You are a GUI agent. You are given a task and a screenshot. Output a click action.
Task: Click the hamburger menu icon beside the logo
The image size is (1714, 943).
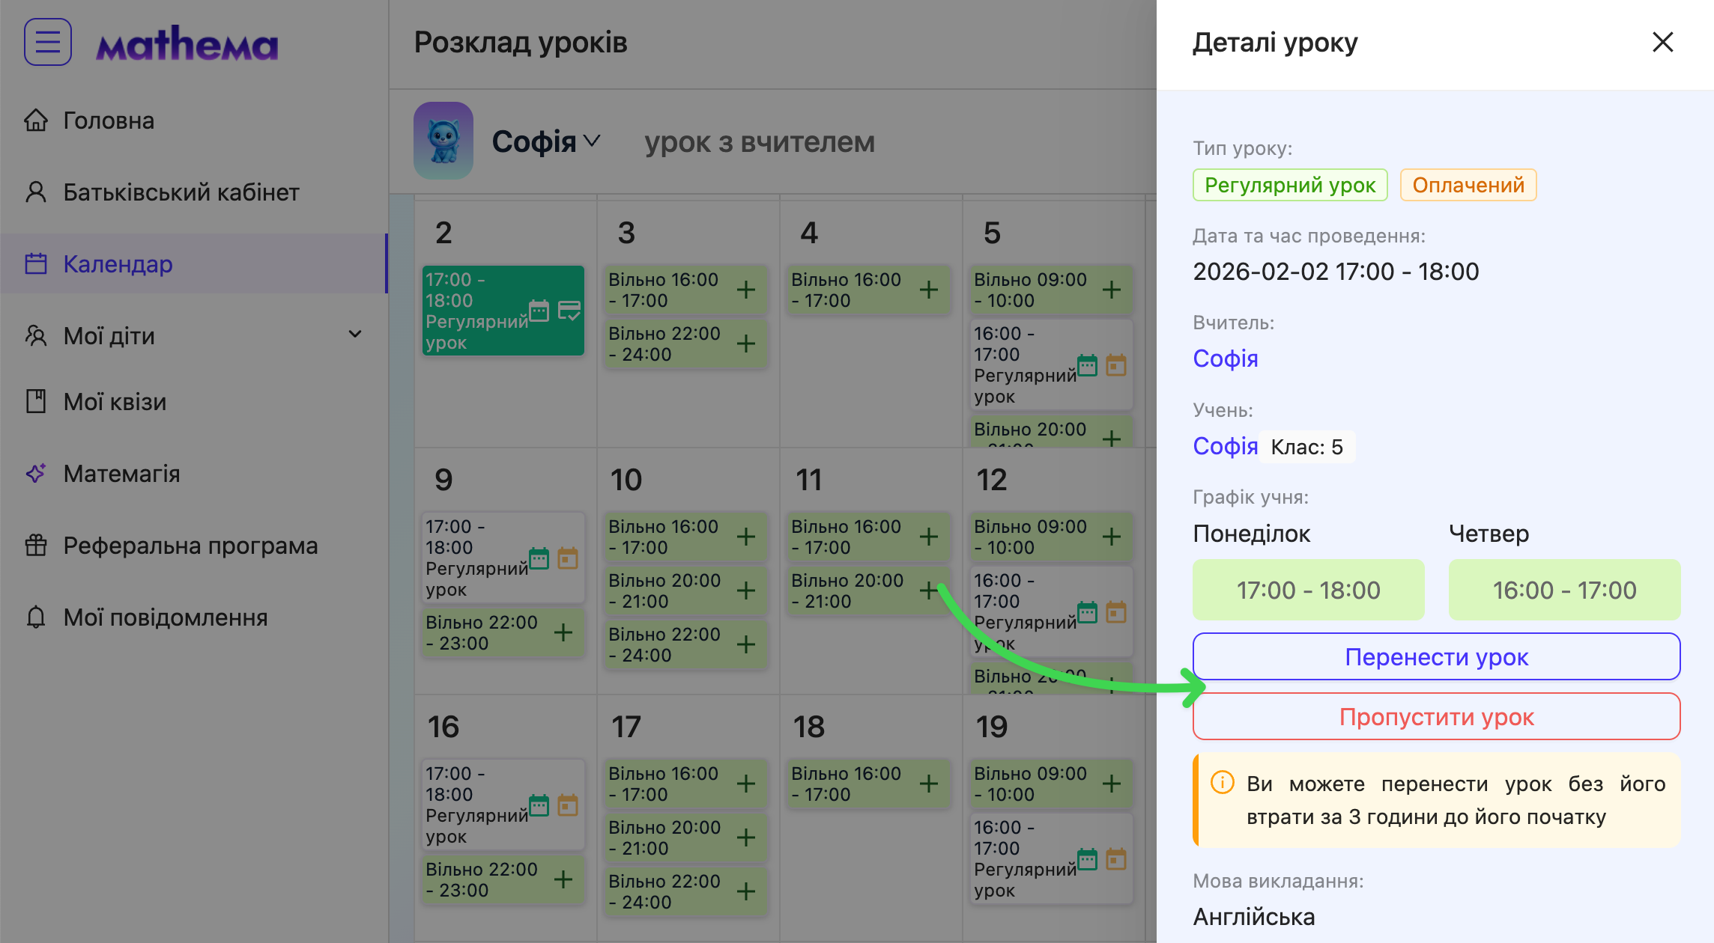(48, 42)
